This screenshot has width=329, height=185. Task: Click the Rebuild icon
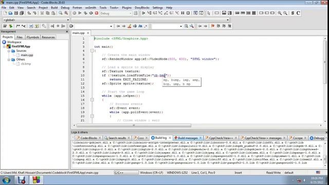[91, 13]
